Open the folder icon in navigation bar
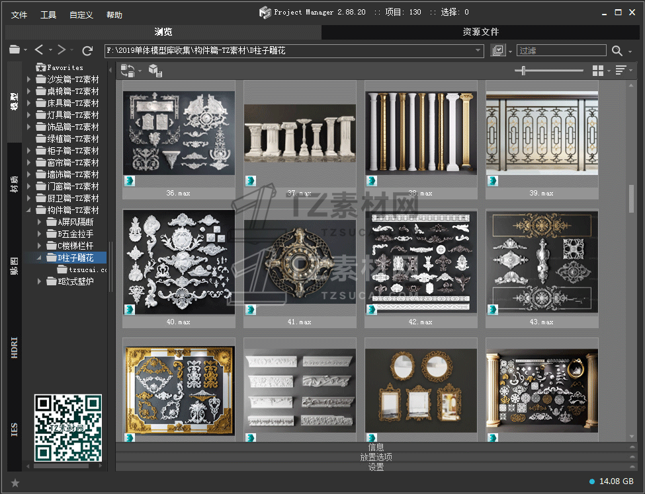645x494 pixels. point(15,50)
